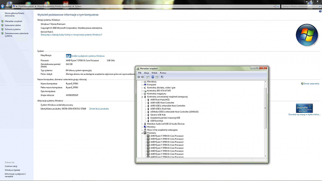Click the Zmień ustawienia link
Image resolution: width=322 pixels, height=181 pixels.
(x=311, y=84)
